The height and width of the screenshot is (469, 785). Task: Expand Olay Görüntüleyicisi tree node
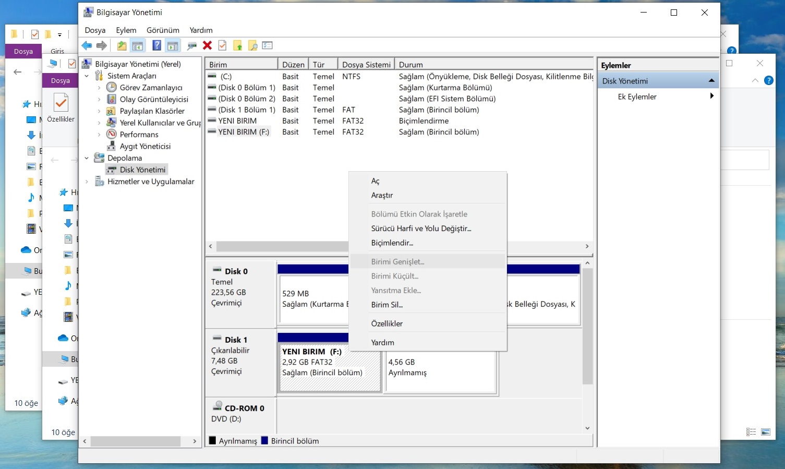point(99,99)
